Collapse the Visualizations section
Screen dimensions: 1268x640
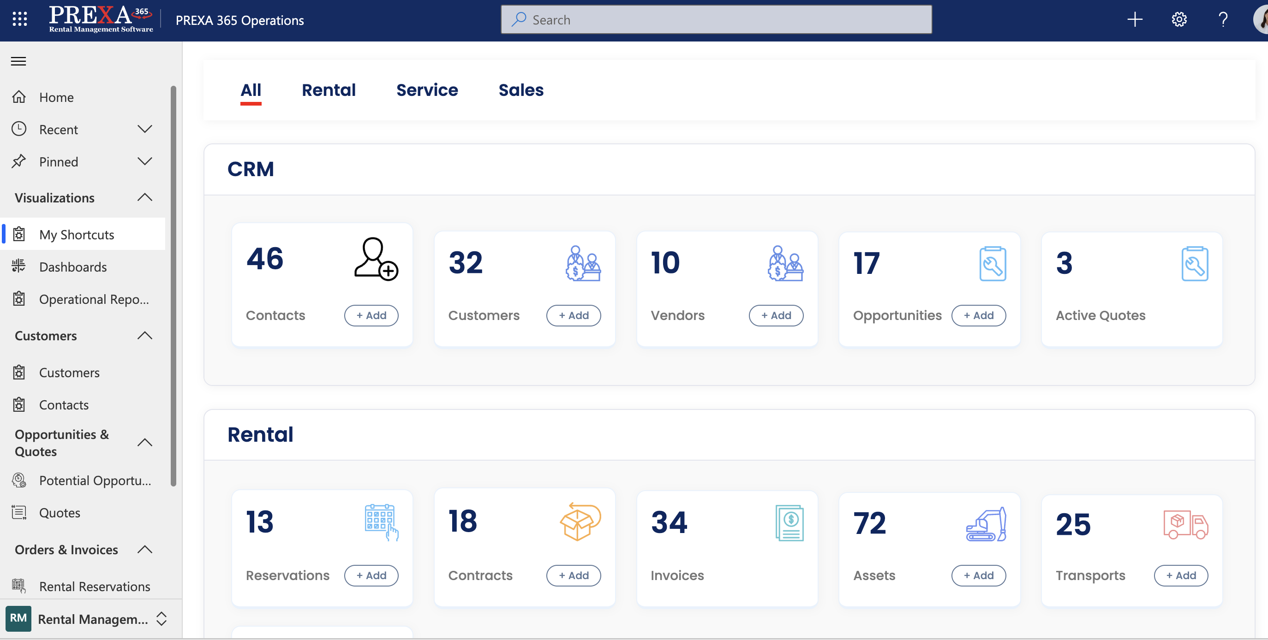click(x=145, y=197)
